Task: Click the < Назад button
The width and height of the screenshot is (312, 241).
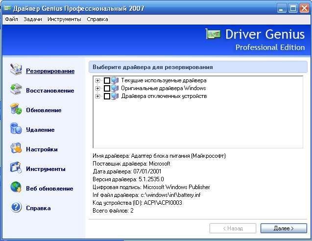Action: [x=233, y=228]
